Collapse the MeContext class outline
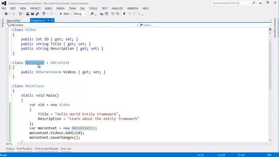 point(11,63)
